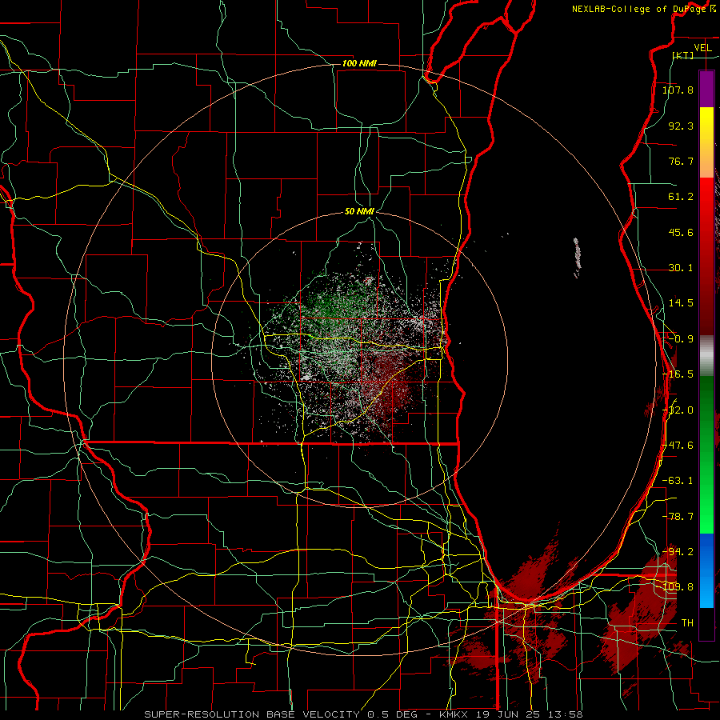The height and width of the screenshot is (720, 720).
Task: Click the 100 NMI range ring label
Action: [x=359, y=63]
